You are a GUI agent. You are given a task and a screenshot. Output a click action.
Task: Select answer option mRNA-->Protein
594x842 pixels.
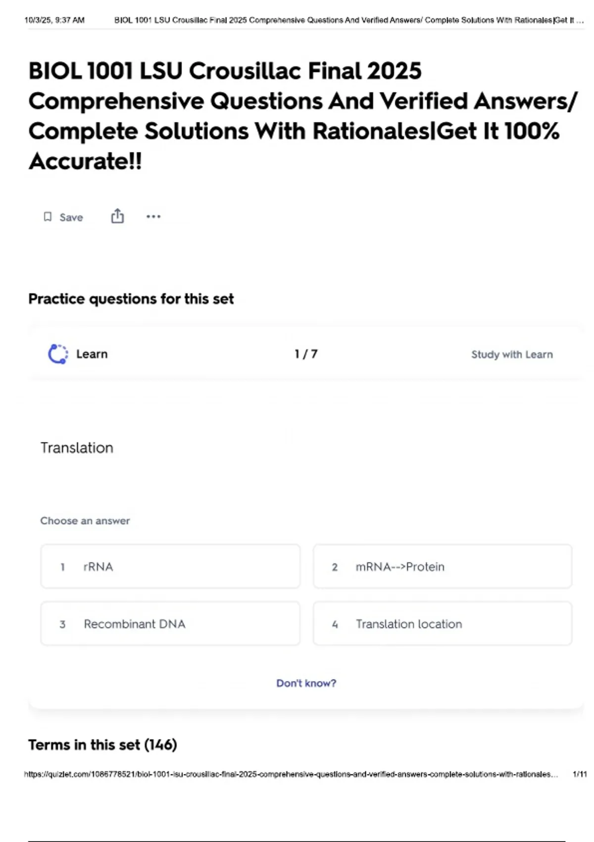(x=443, y=567)
